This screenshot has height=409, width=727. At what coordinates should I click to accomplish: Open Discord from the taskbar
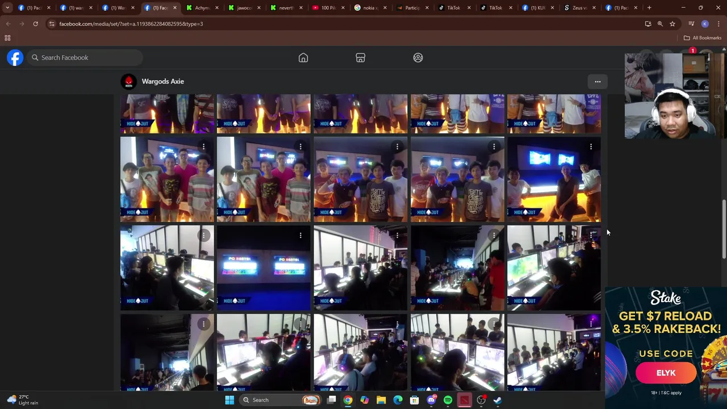click(x=431, y=400)
